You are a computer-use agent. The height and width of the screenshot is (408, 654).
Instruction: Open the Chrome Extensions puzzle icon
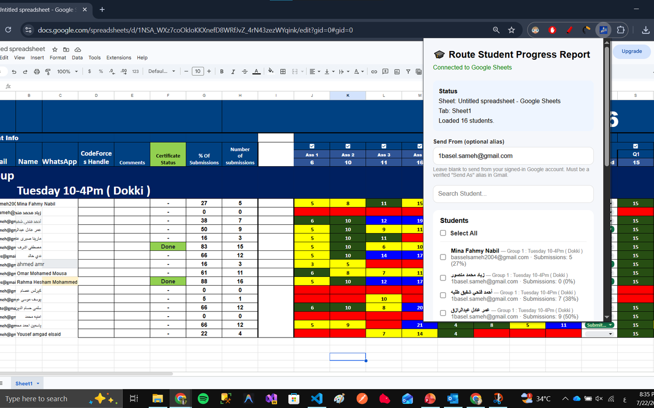pyautogui.click(x=621, y=30)
